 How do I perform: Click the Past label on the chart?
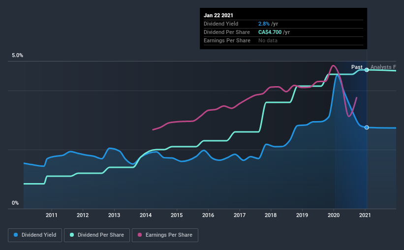tap(357, 67)
